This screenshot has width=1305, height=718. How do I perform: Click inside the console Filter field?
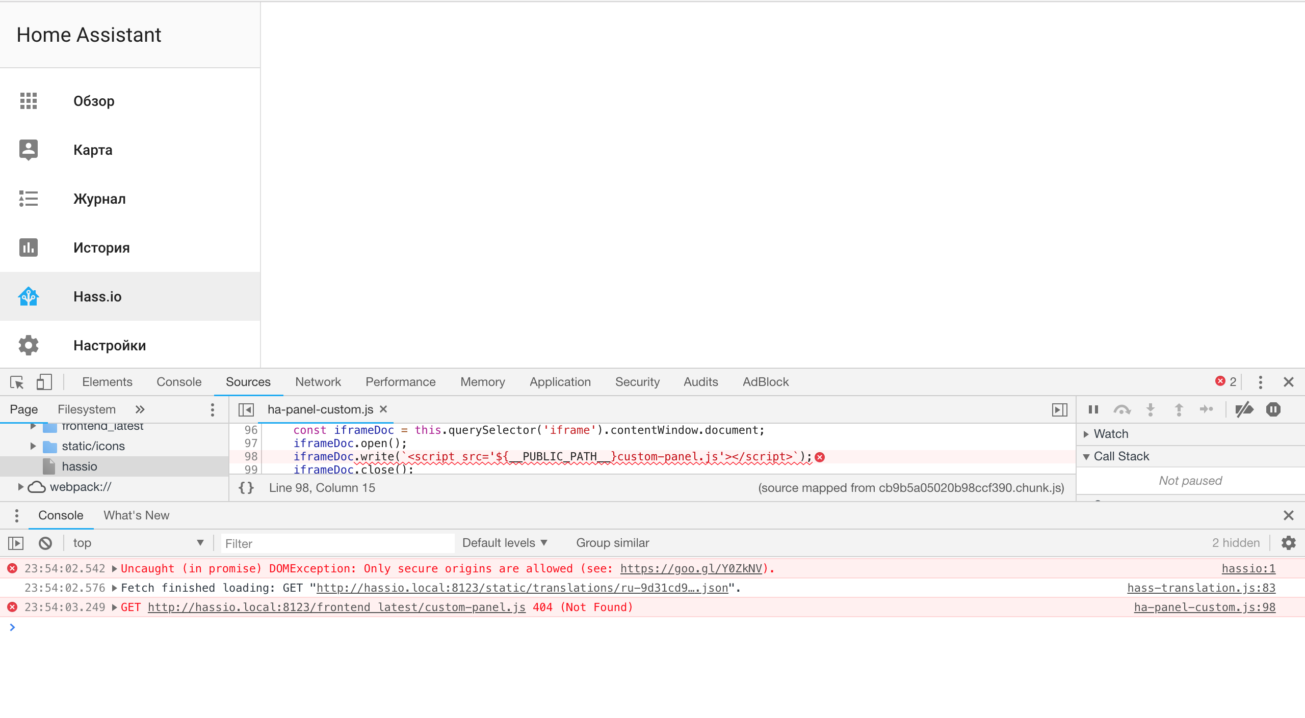pos(336,543)
